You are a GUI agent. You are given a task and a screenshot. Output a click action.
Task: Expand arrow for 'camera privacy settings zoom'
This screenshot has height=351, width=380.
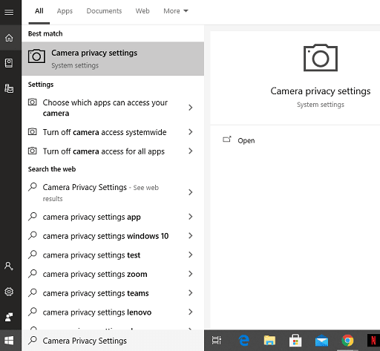(x=190, y=274)
